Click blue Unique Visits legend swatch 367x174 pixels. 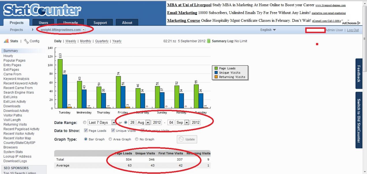(216, 73)
